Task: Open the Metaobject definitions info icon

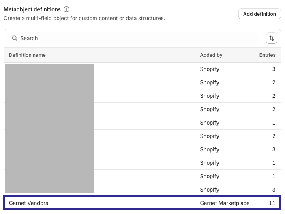Action: point(66,9)
